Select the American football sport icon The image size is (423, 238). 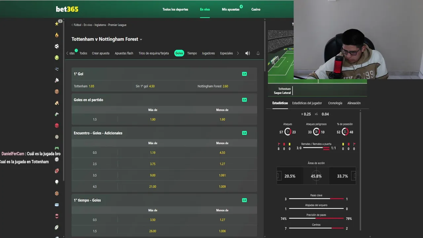(x=57, y=171)
